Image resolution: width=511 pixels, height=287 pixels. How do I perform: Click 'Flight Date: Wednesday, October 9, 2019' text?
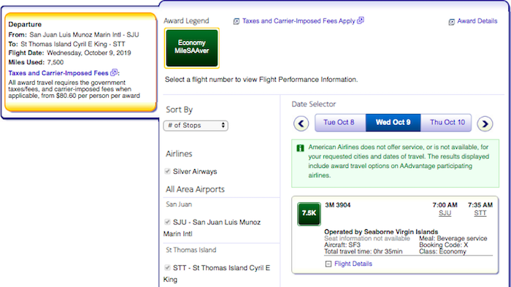70,53
